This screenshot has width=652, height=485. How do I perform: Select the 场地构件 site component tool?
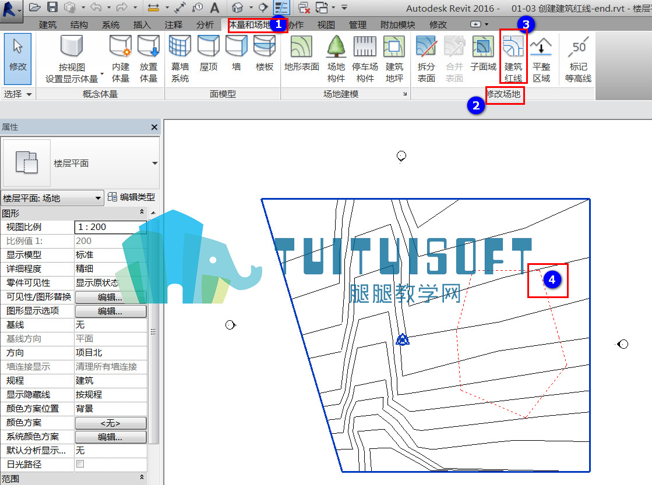click(336, 59)
